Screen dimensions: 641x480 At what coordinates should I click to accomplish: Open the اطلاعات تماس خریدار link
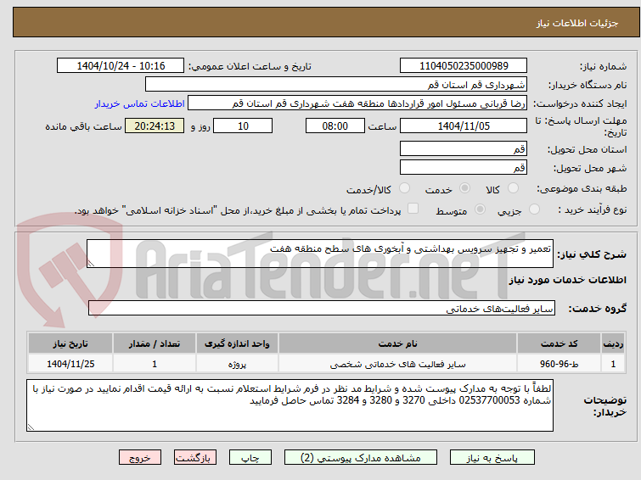140,103
